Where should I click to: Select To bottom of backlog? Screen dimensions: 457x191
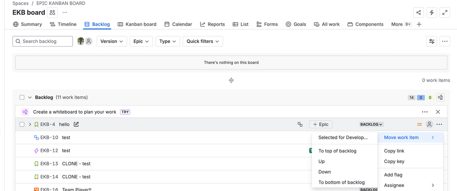(344, 182)
